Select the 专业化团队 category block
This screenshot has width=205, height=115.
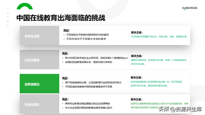coord(39,104)
